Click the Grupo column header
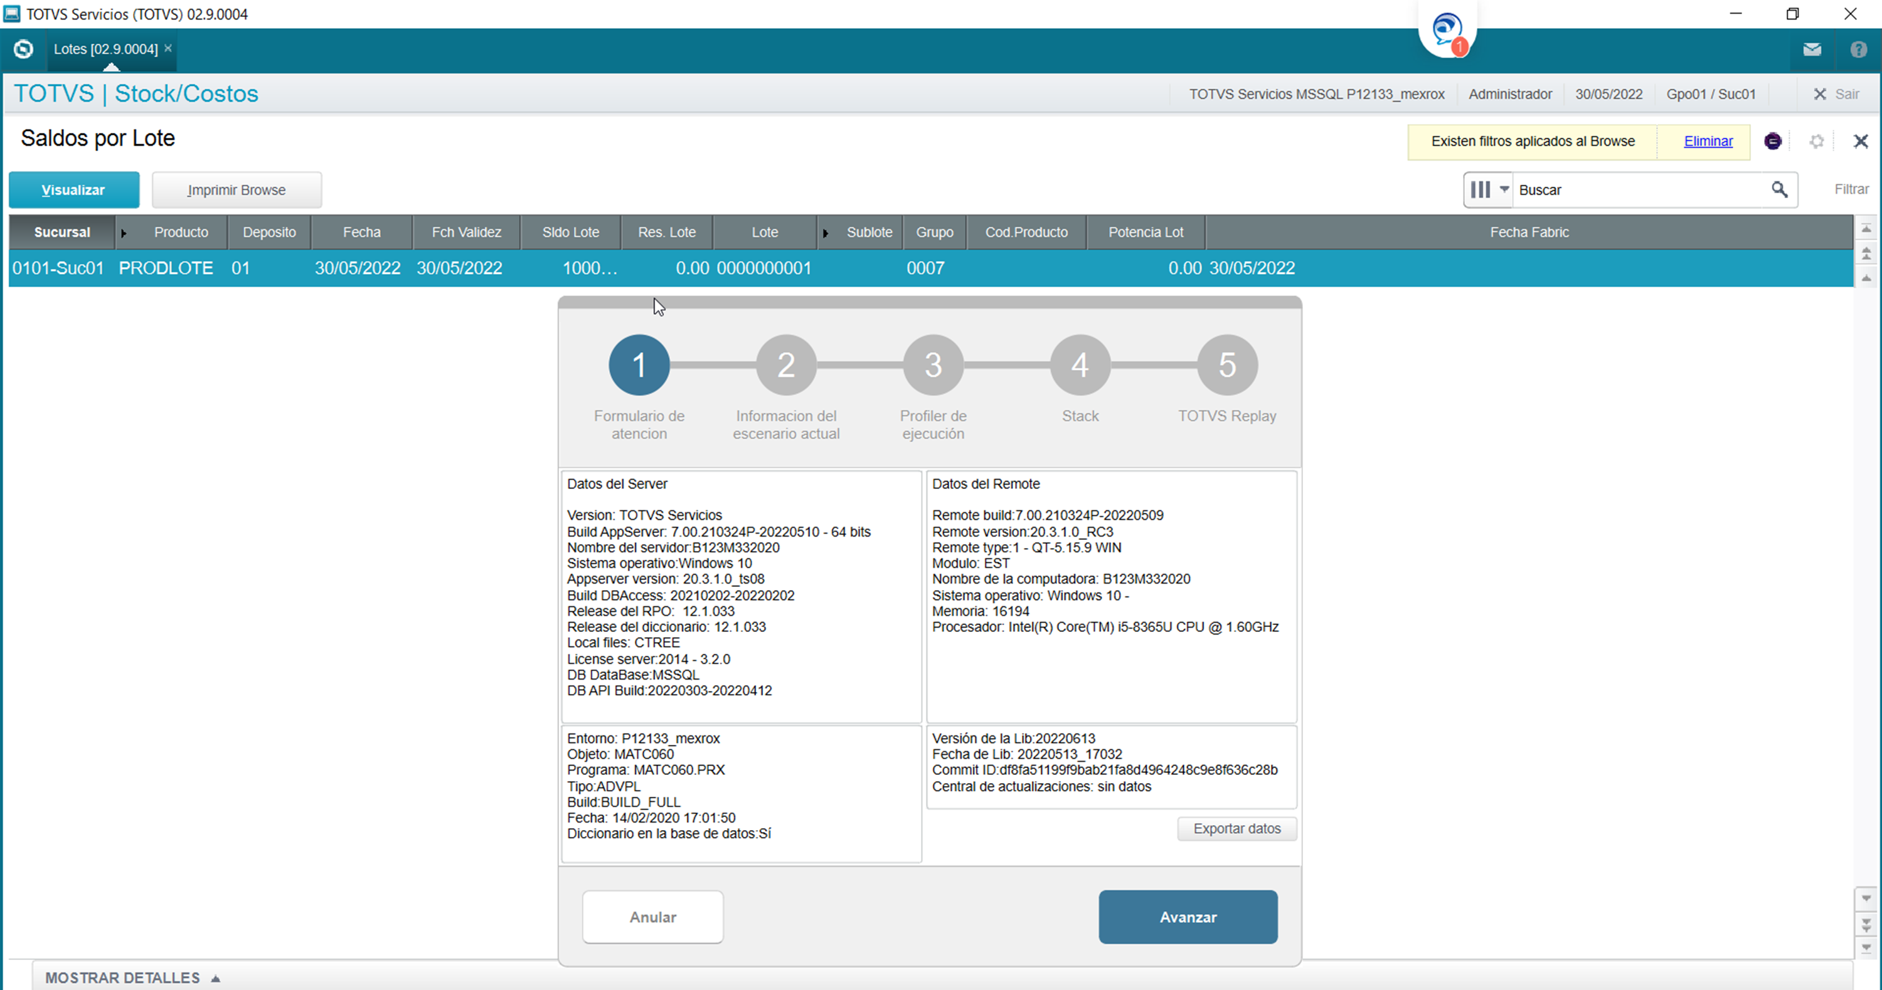Screen dimensions: 1882x990 935,232
